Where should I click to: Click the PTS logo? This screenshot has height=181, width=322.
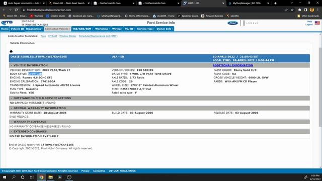click(7, 23)
